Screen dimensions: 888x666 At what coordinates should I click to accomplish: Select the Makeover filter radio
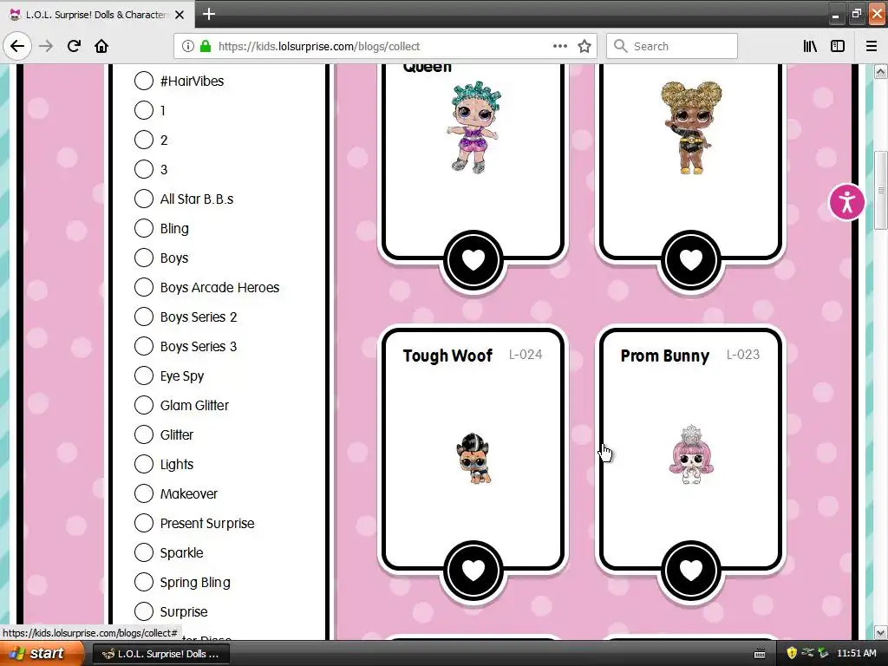pyautogui.click(x=144, y=493)
